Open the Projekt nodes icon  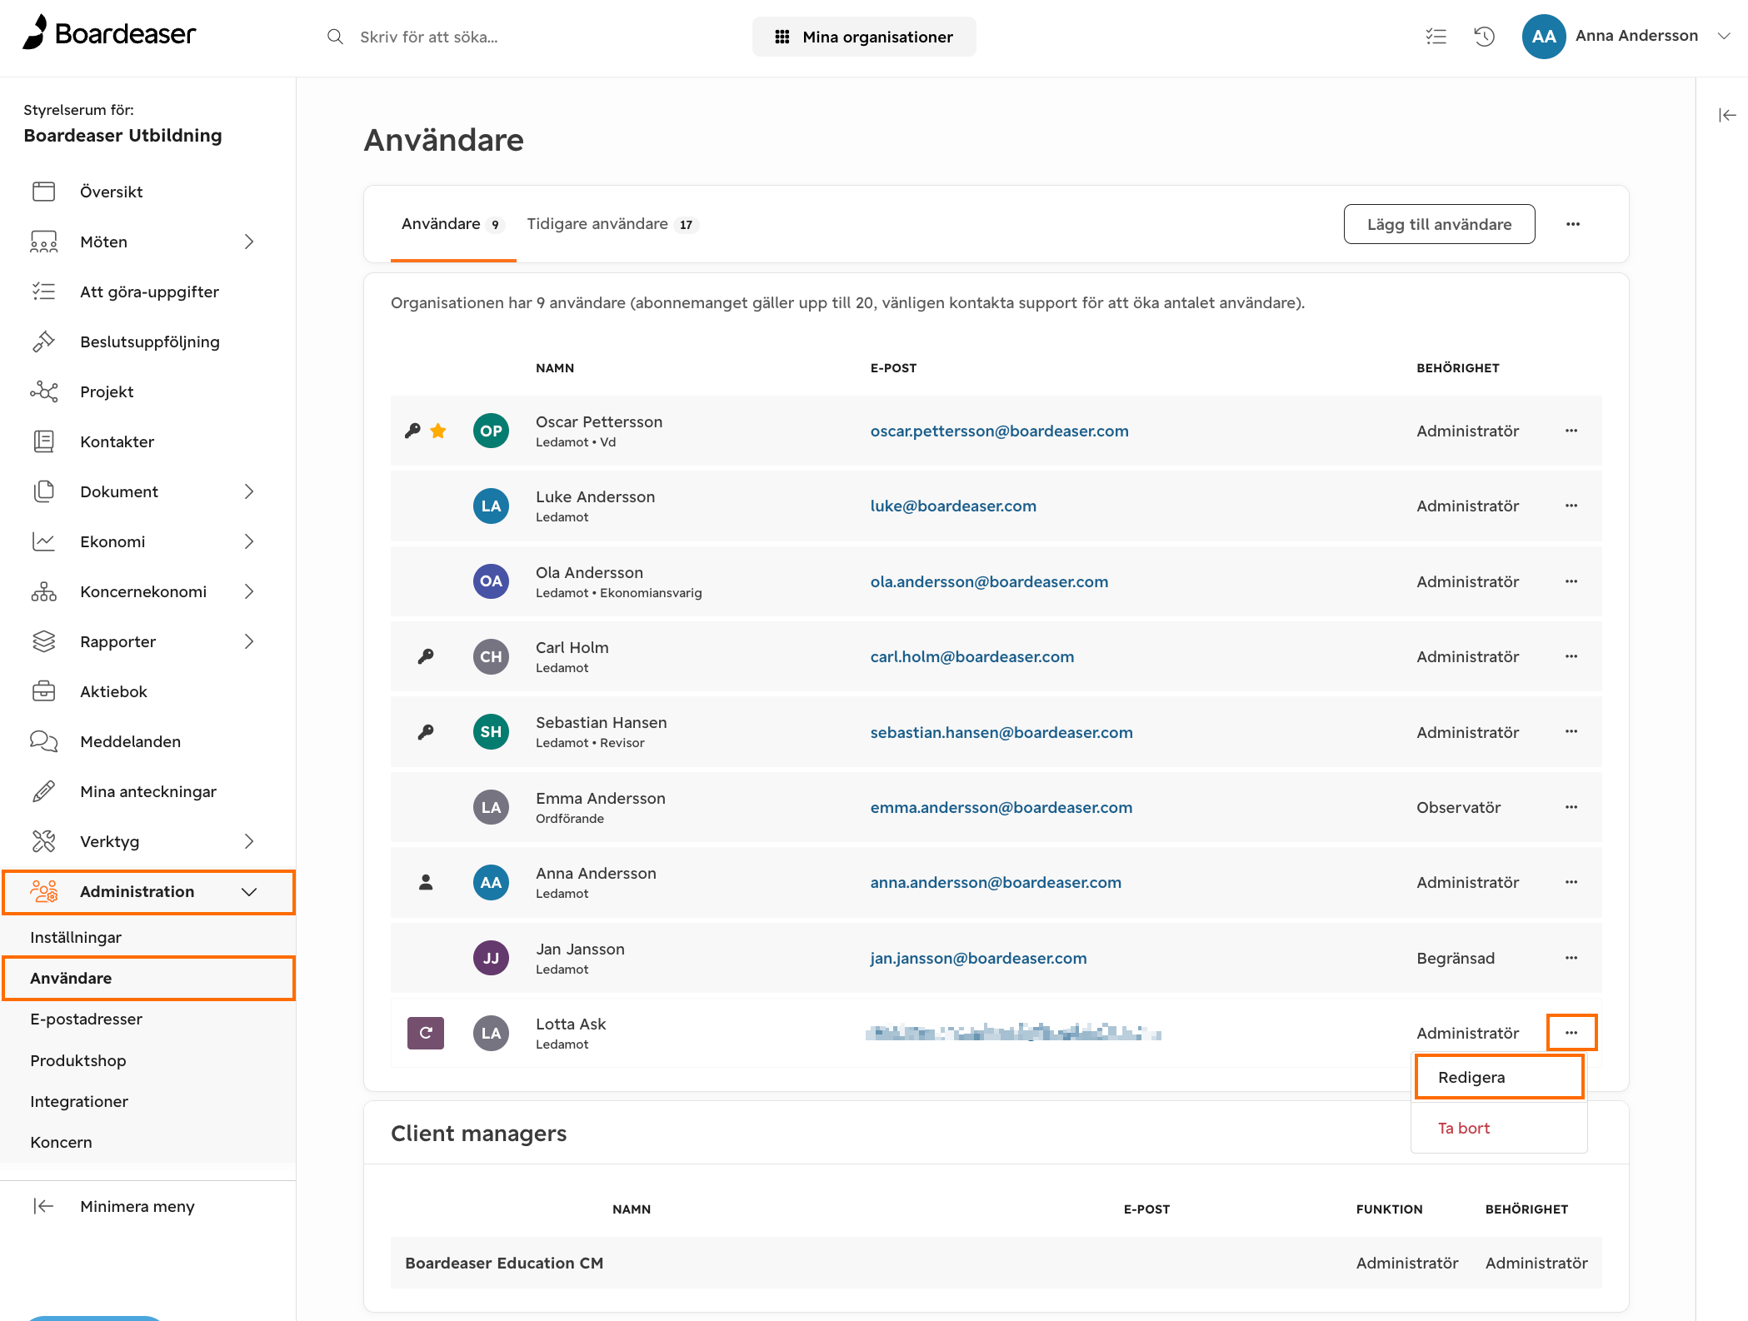point(43,391)
